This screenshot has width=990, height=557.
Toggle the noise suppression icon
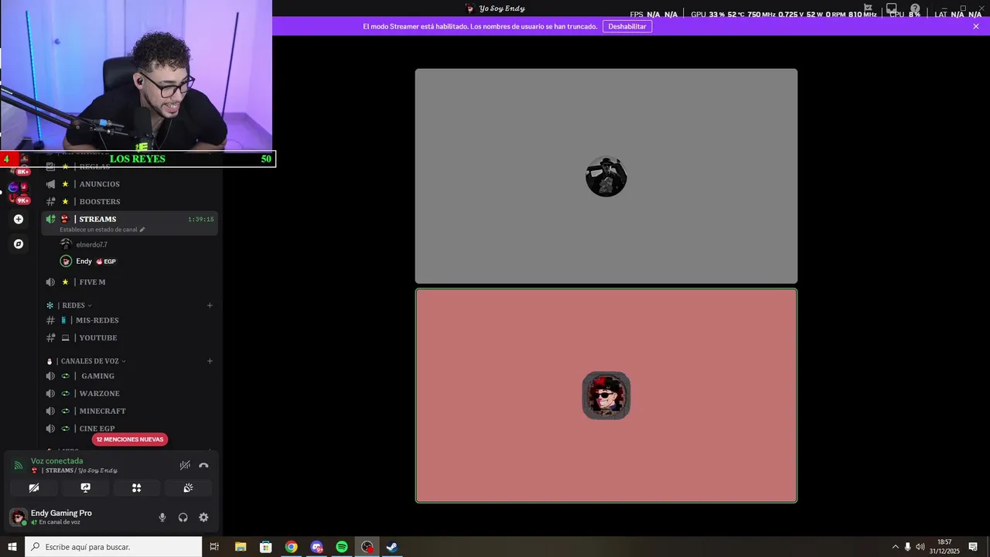coord(185,466)
